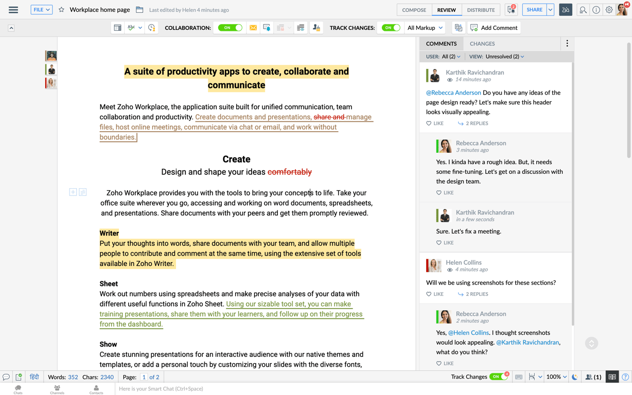Open the version history clock icon
This screenshot has height=395, width=632.
151,28
